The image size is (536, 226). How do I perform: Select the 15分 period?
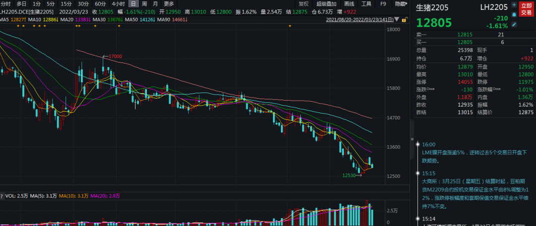tap(66, 4)
